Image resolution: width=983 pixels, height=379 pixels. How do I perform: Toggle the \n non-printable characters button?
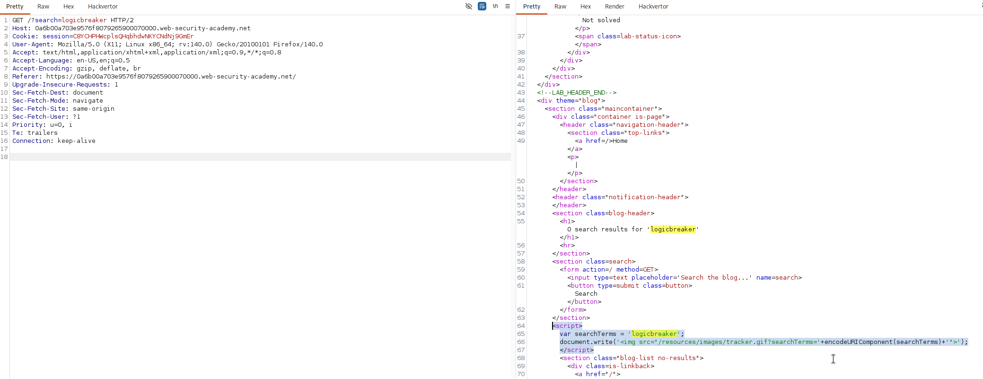[495, 6]
